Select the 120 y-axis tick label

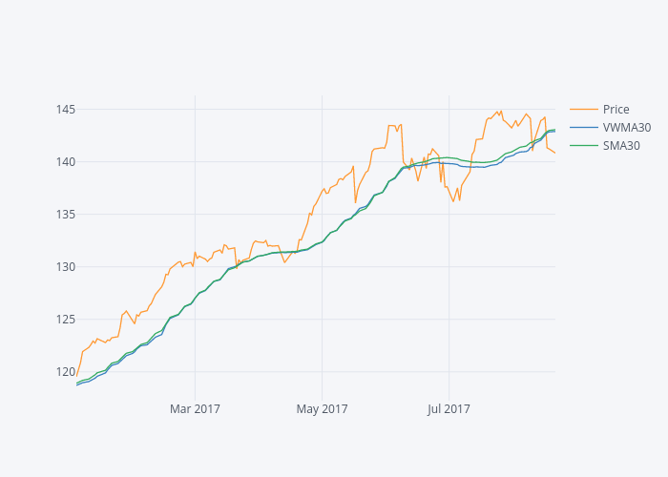click(x=65, y=371)
